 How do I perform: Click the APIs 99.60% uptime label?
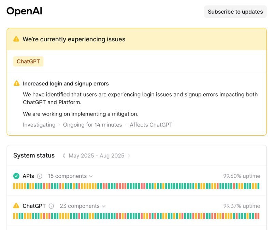(242, 176)
